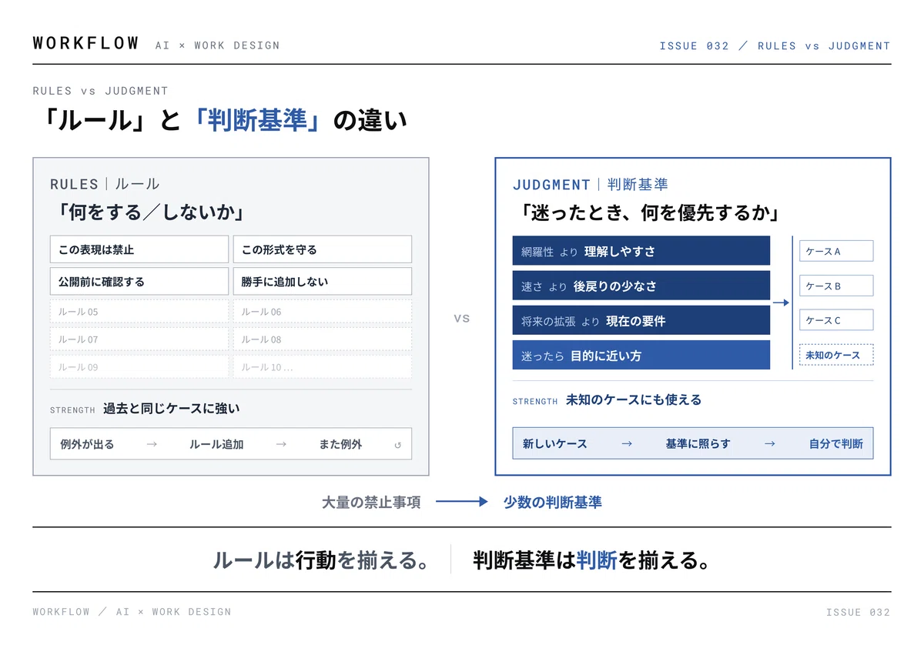Click the '「迷ったとき、何を優先するか」' heading

coord(651,212)
